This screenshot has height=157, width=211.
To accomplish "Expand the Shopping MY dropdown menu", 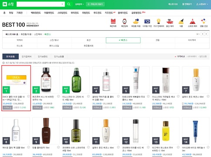I will click(202, 4).
